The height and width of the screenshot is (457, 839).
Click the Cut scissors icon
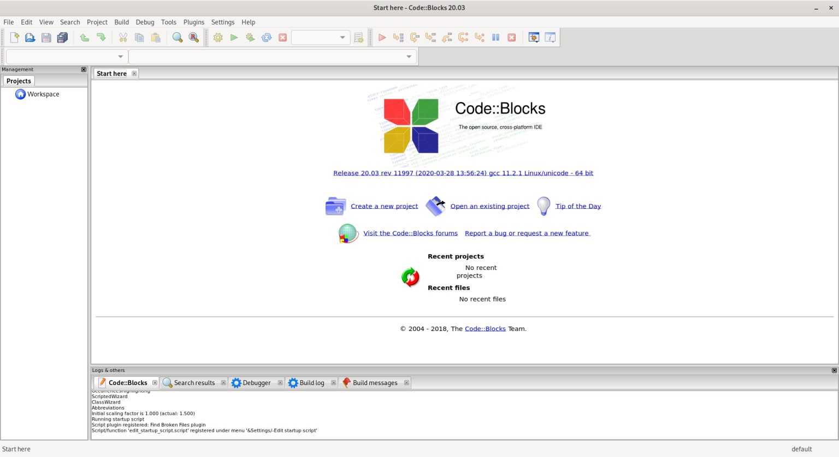pos(123,38)
